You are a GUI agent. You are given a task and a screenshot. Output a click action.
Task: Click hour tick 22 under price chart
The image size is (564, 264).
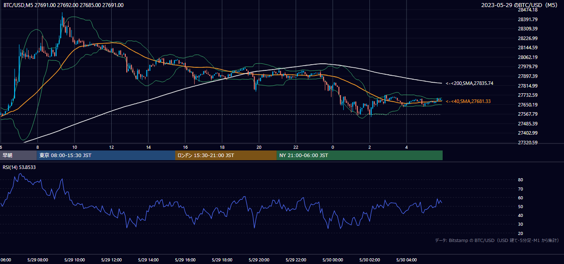tap(296, 147)
